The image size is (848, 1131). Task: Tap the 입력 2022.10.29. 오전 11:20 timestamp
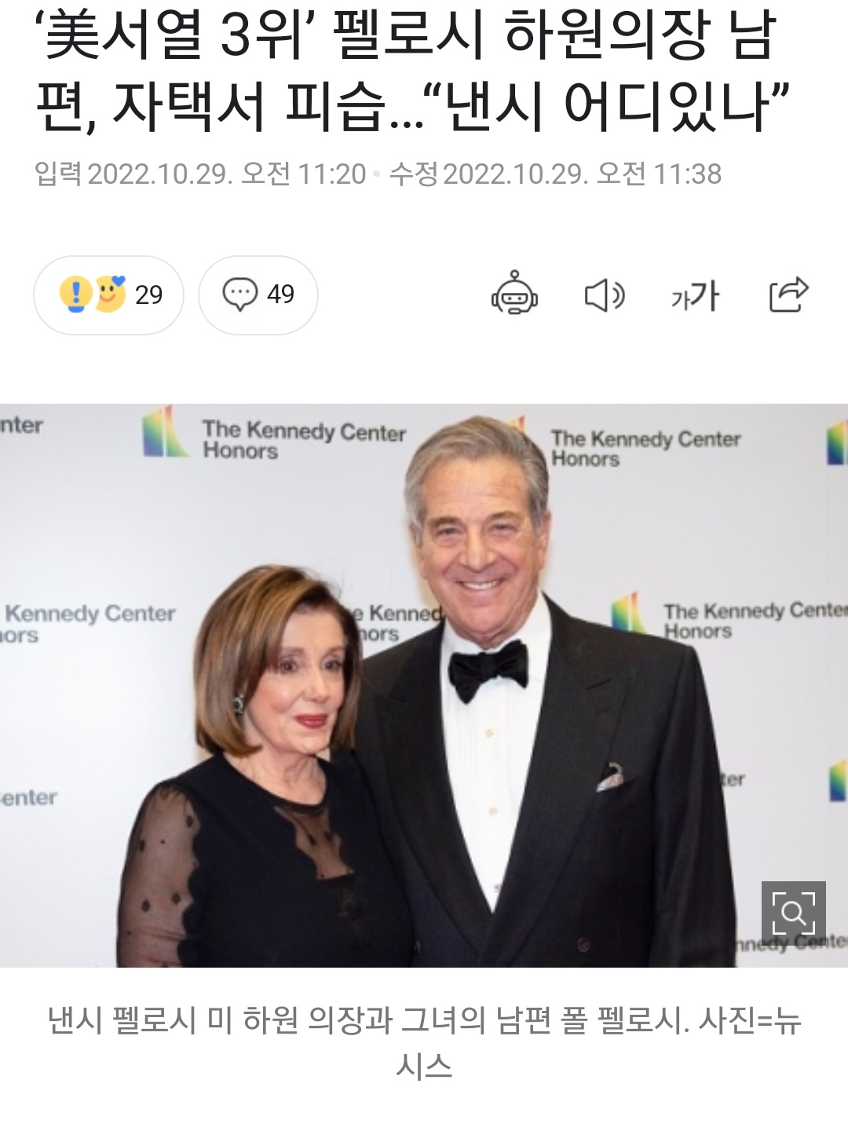click(200, 174)
